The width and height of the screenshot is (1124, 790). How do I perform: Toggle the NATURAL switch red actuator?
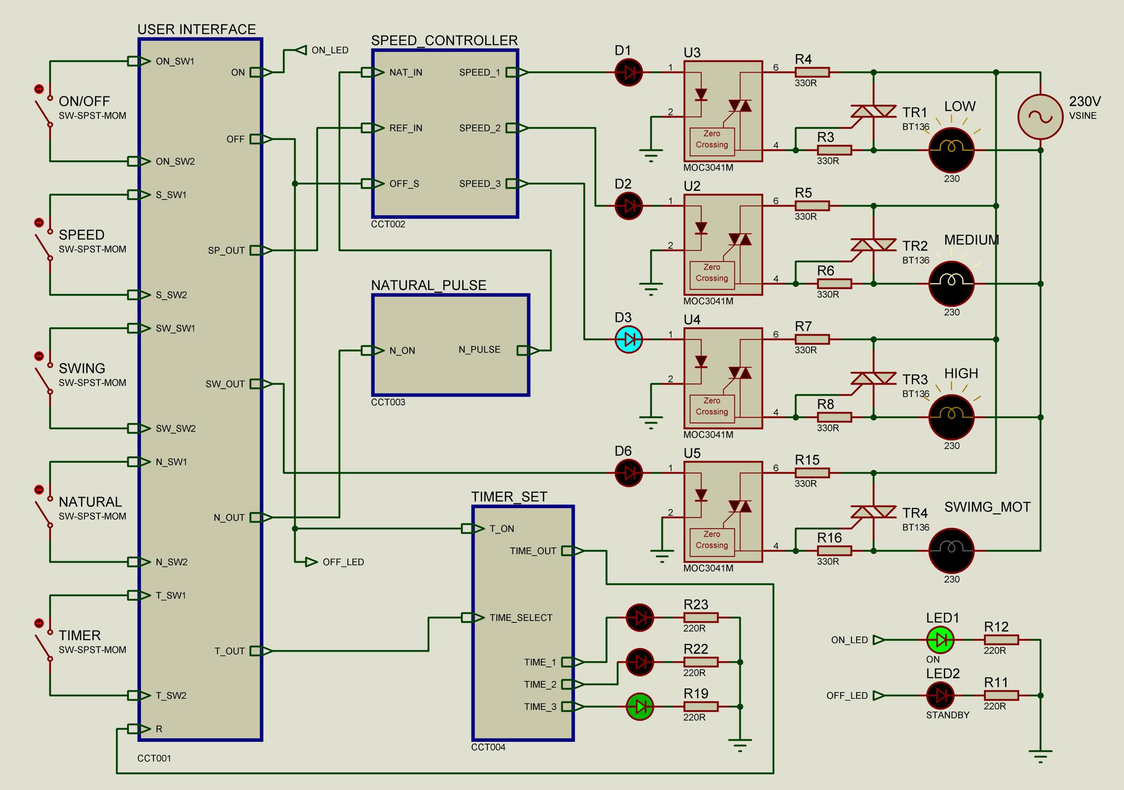[39, 490]
